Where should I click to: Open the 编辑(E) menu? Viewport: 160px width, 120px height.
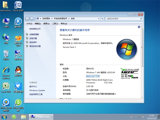pyautogui.click(x=38, y=23)
